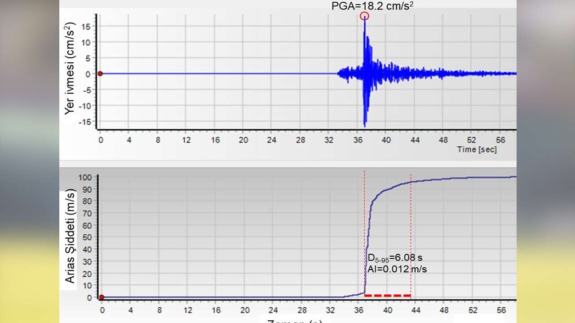
Task: Select red start dot on acceleration graph
Action: (100, 74)
